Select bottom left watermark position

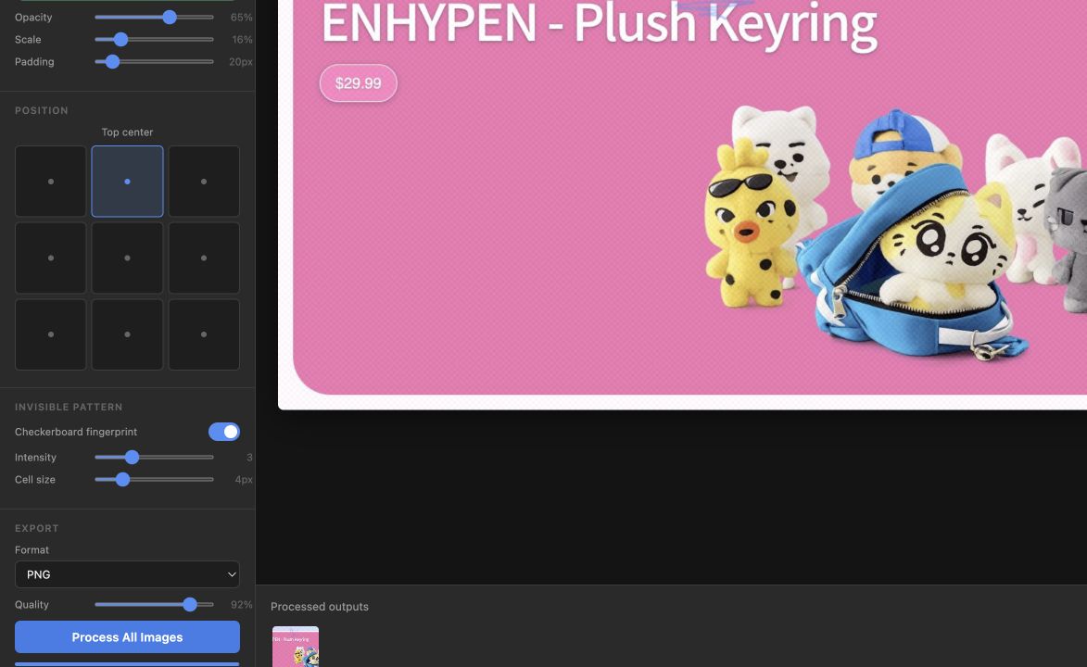(51, 334)
